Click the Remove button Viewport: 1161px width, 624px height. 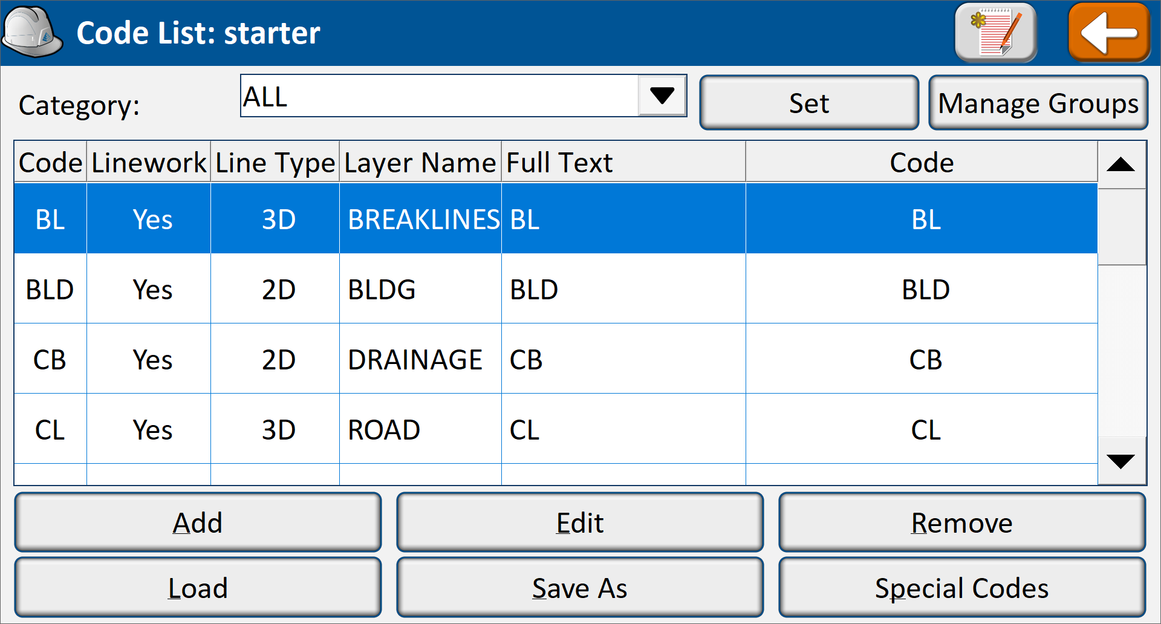(962, 522)
